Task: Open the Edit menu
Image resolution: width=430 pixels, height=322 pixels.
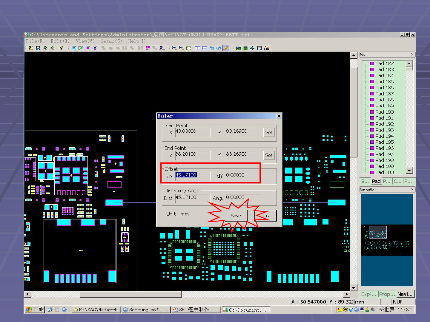Action: click(60, 41)
